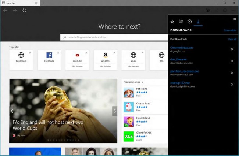Go forward with the forward arrow
This screenshot has width=239, height=156.
(15, 10)
